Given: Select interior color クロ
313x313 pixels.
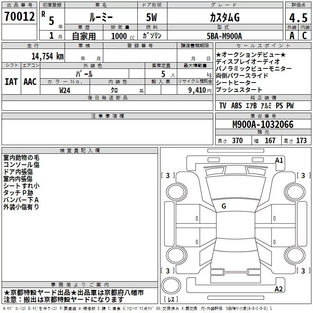Looking at the screenshot, I should pos(114,90).
